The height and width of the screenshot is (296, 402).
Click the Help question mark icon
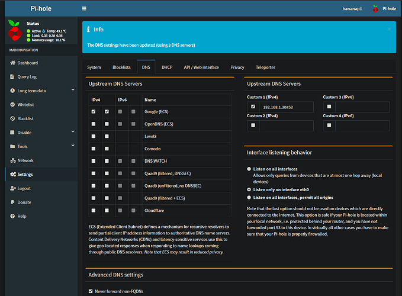pos(12,216)
